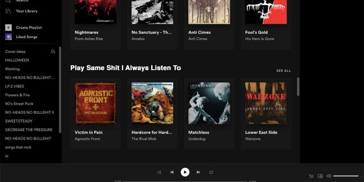Viewport: 364px width, 182px height.
Task: Open the Working playlist
Action: click(13, 69)
